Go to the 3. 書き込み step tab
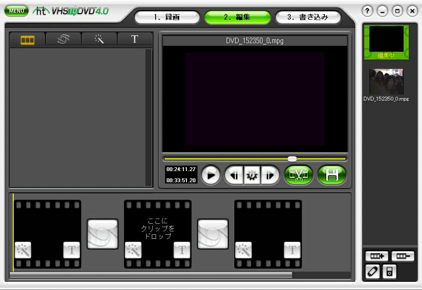422x290 pixels. (x=308, y=17)
